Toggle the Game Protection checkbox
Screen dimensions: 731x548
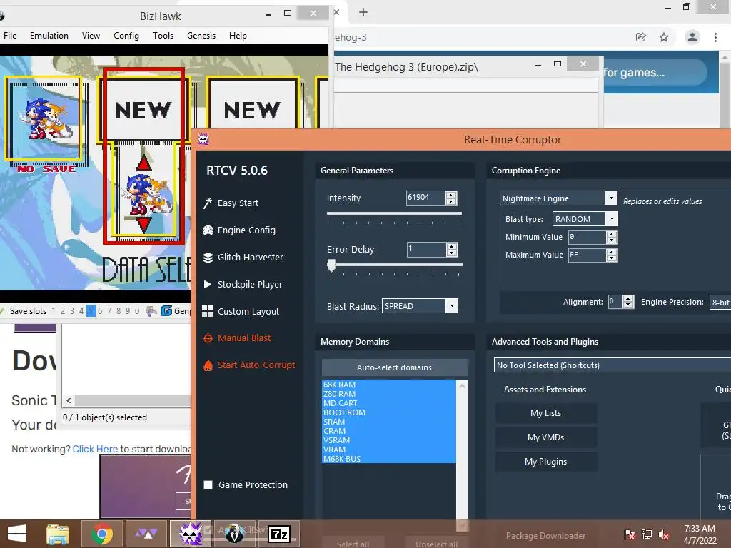(x=208, y=484)
